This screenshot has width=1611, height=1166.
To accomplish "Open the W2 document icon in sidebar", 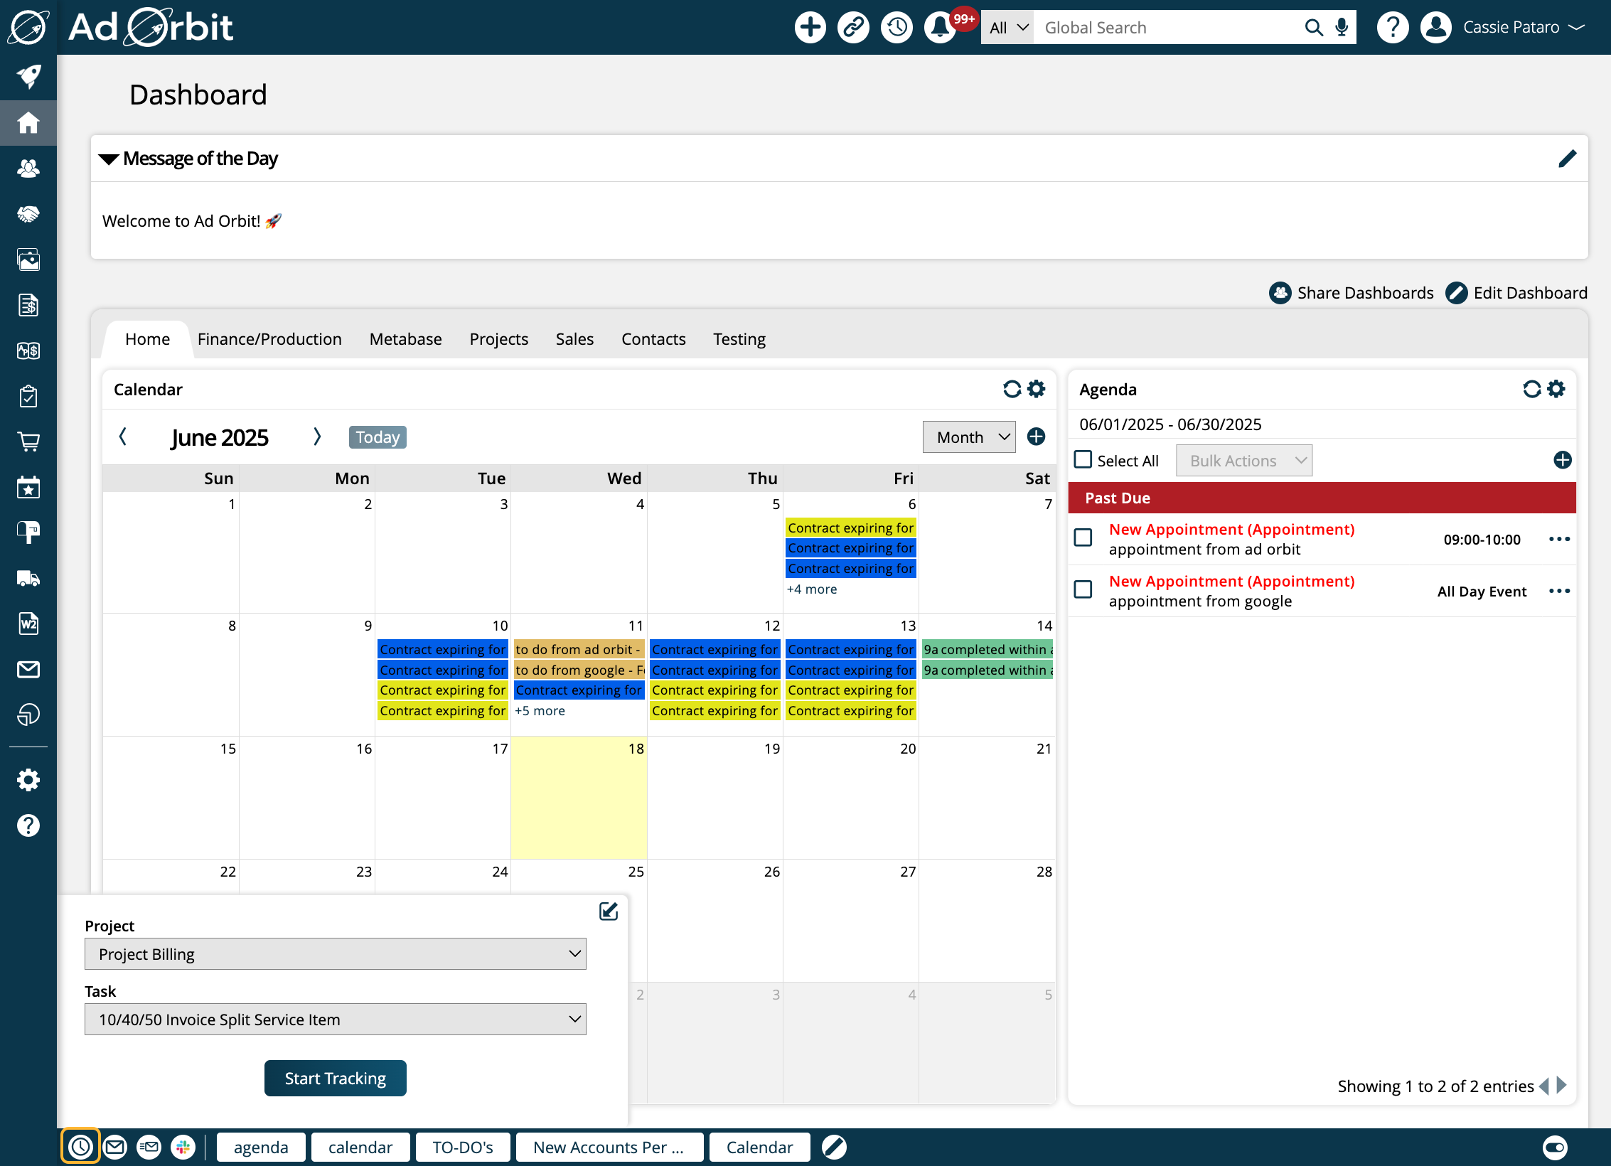I will pos(28,624).
